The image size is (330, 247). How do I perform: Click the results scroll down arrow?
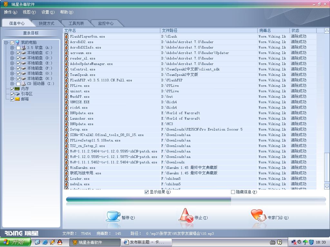pos(327,187)
